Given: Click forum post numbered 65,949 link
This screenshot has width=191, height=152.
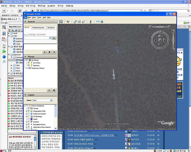Looking at the screenshot, I should pyautogui.click(x=94, y=135).
